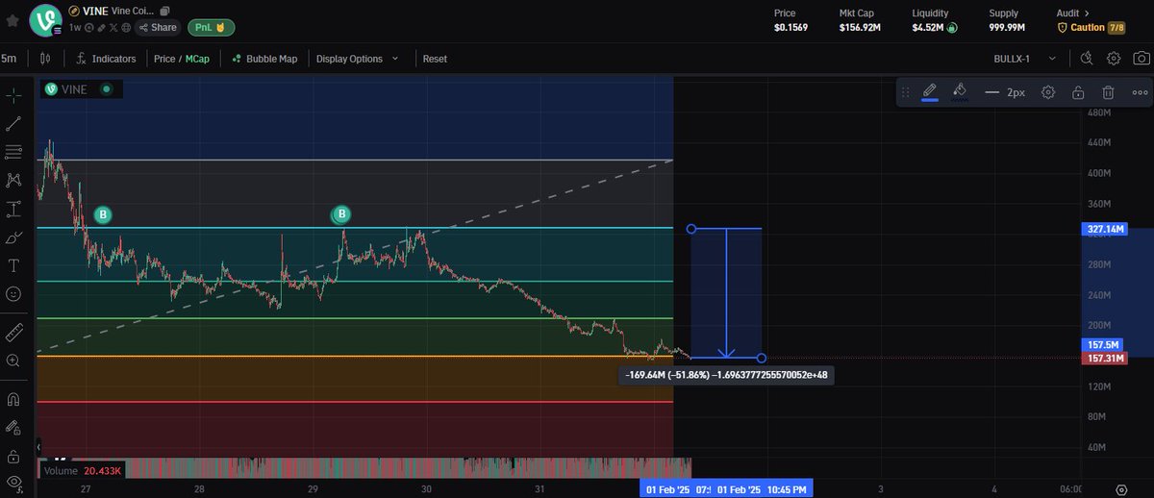1154x498 pixels.
Task: Change the 5m chart interval
Action: (x=9, y=59)
